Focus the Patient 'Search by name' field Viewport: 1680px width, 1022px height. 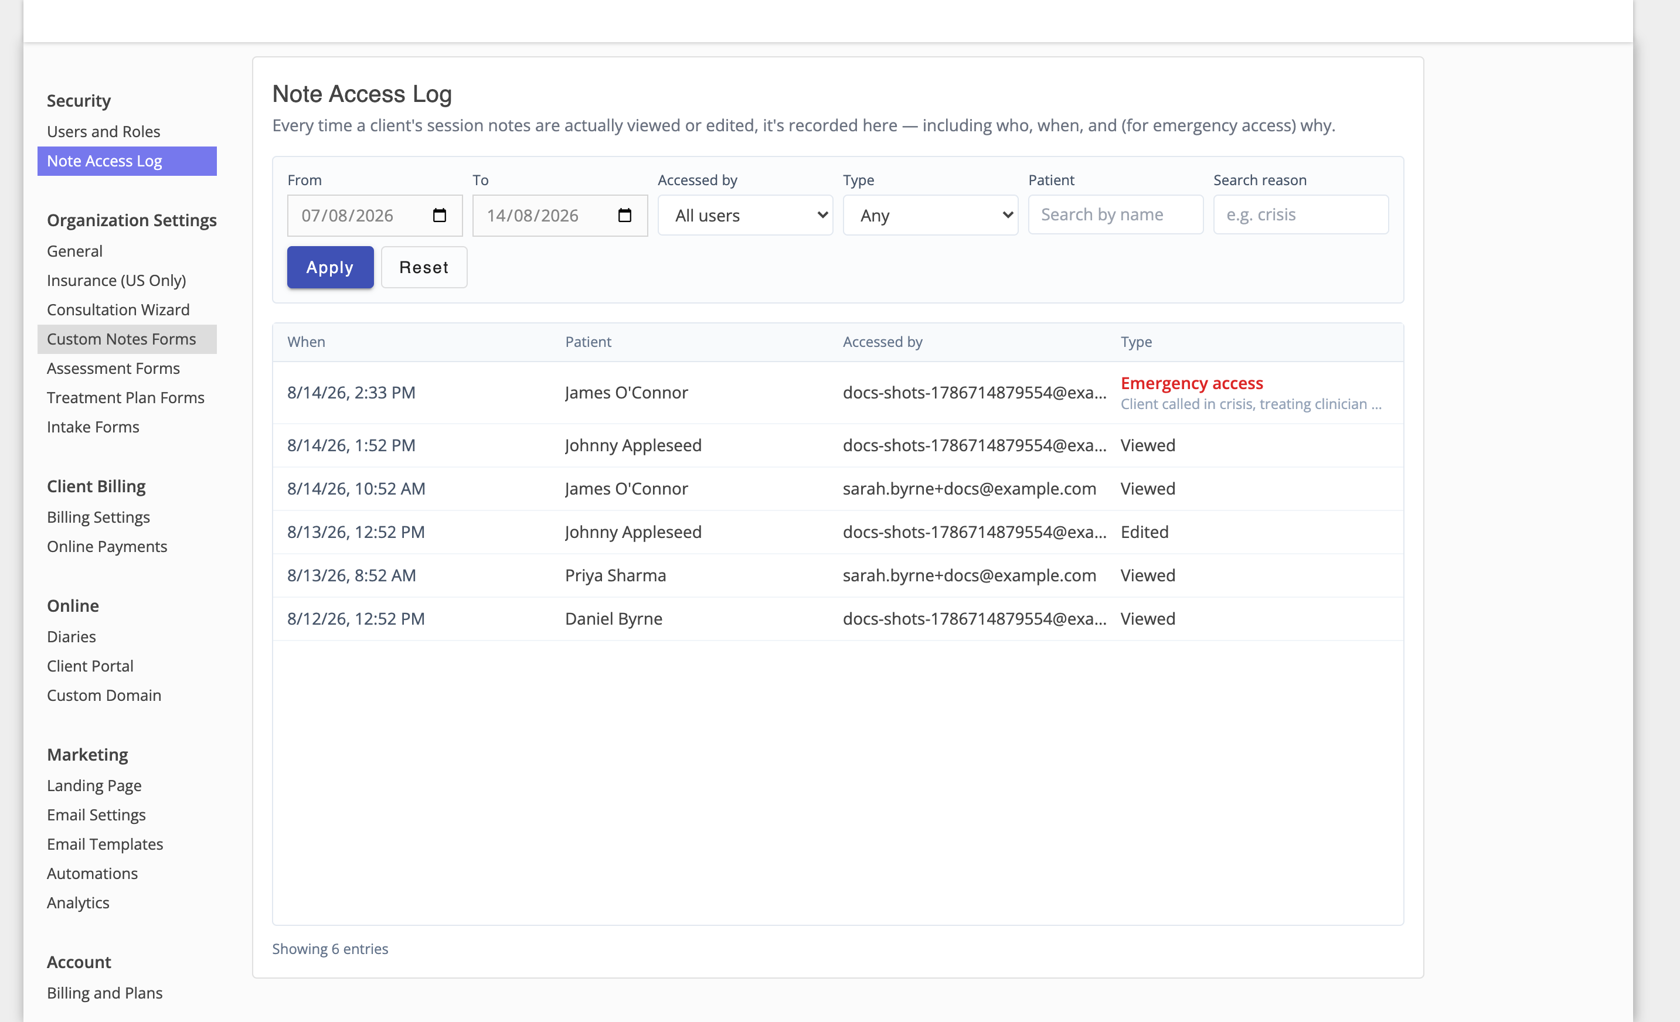pos(1116,214)
